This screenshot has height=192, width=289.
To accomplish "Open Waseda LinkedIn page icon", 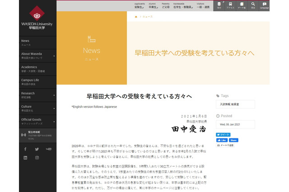I will pos(25,158).
